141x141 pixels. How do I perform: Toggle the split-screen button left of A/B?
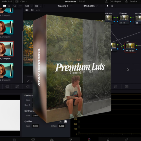coord(32,10)
